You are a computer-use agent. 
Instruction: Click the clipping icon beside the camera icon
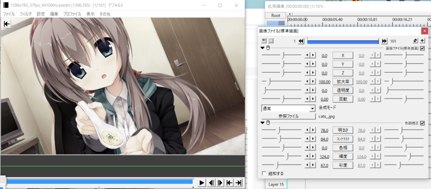[x=271, y=41]
